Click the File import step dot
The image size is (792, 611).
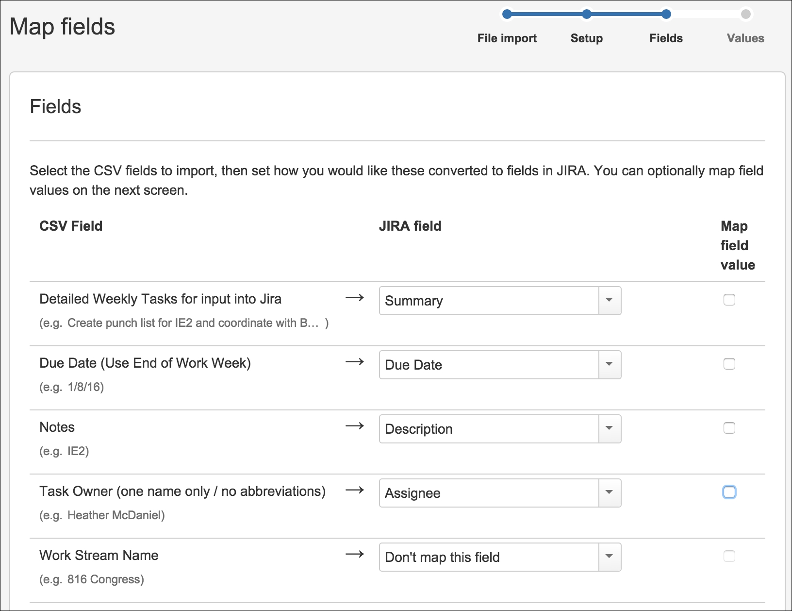507,14
